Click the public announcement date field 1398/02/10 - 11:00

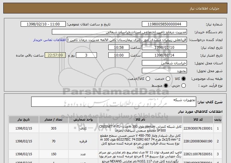(43, 24)
